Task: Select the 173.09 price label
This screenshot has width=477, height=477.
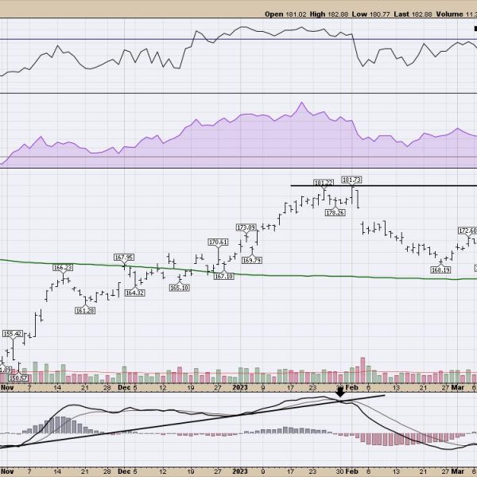Action: click(x=246, y=227)
